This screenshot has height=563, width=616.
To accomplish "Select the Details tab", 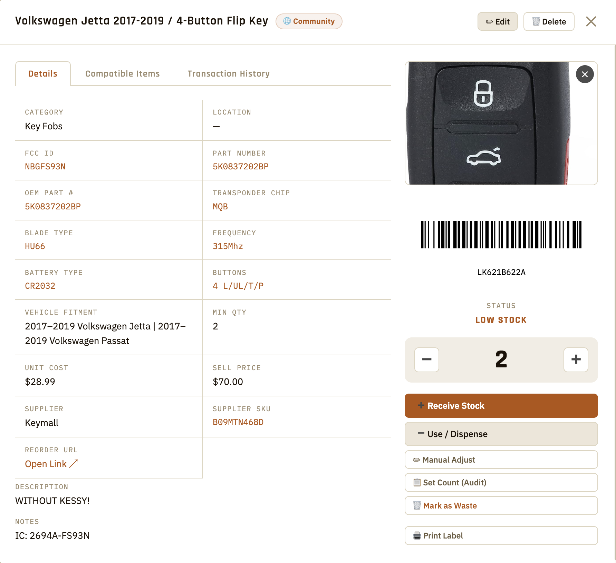I will [42, 73].
